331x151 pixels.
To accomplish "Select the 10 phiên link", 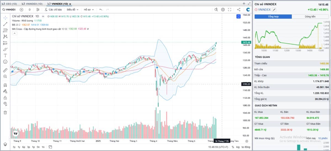I will coord(323,138).
